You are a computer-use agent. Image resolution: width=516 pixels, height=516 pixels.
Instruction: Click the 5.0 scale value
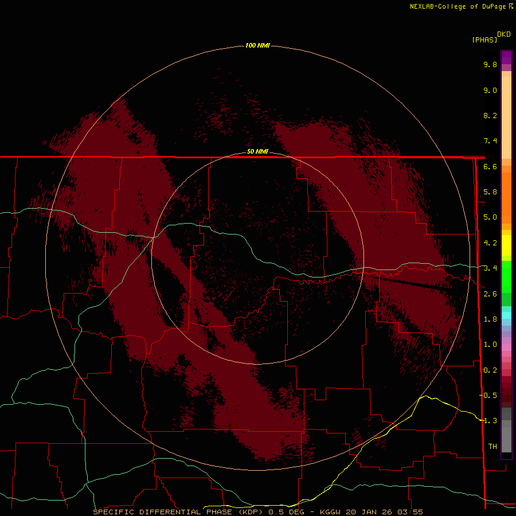tap(490, 217)
